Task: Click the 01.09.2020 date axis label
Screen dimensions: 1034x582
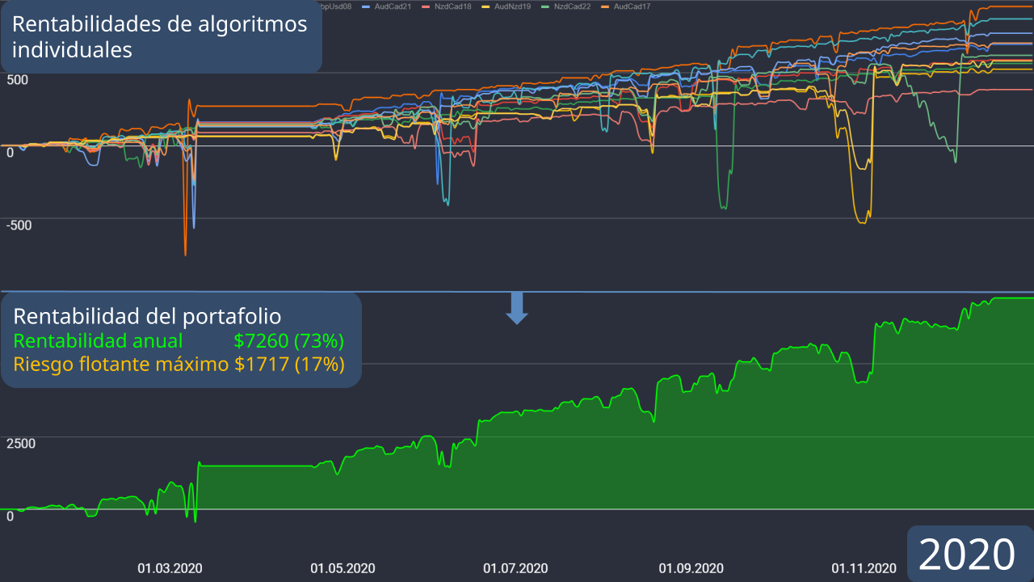Action: click(691, 568)
